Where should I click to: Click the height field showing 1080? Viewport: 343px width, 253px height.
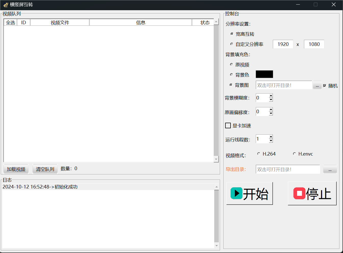click(x=314, y=44)
